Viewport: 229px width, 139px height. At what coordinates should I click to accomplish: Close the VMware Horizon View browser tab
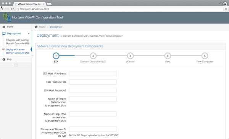click(44, 4)
